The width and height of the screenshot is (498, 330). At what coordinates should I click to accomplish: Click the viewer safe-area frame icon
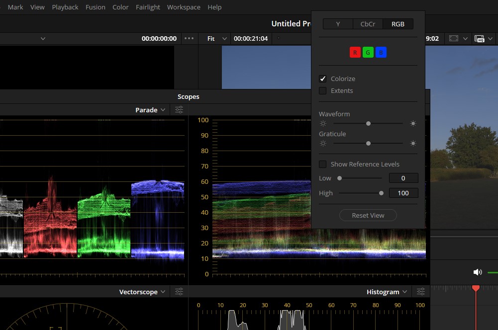click(x=454, y=38)
